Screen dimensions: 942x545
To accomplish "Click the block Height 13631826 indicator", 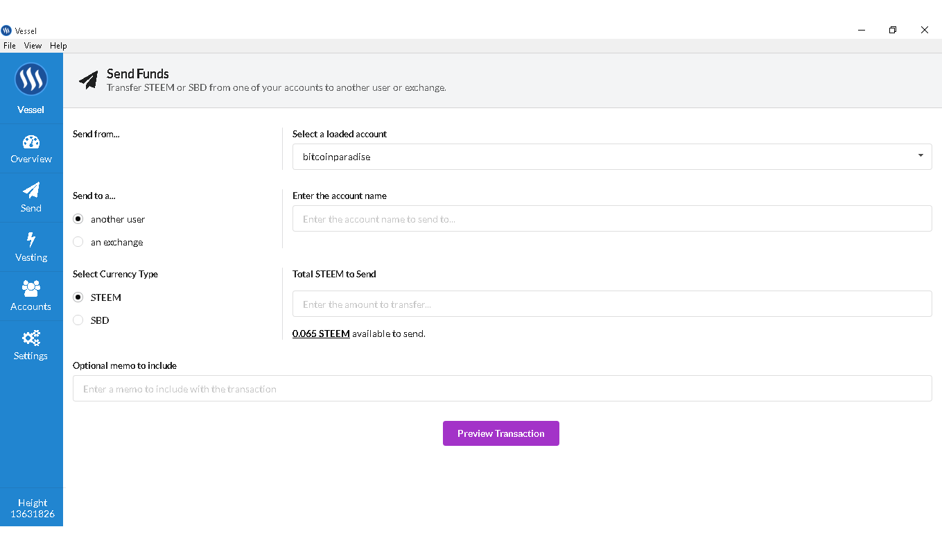I will click(x=32, y=508).
